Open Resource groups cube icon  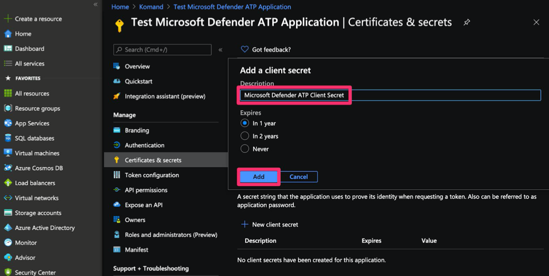[x=8, y=108]
